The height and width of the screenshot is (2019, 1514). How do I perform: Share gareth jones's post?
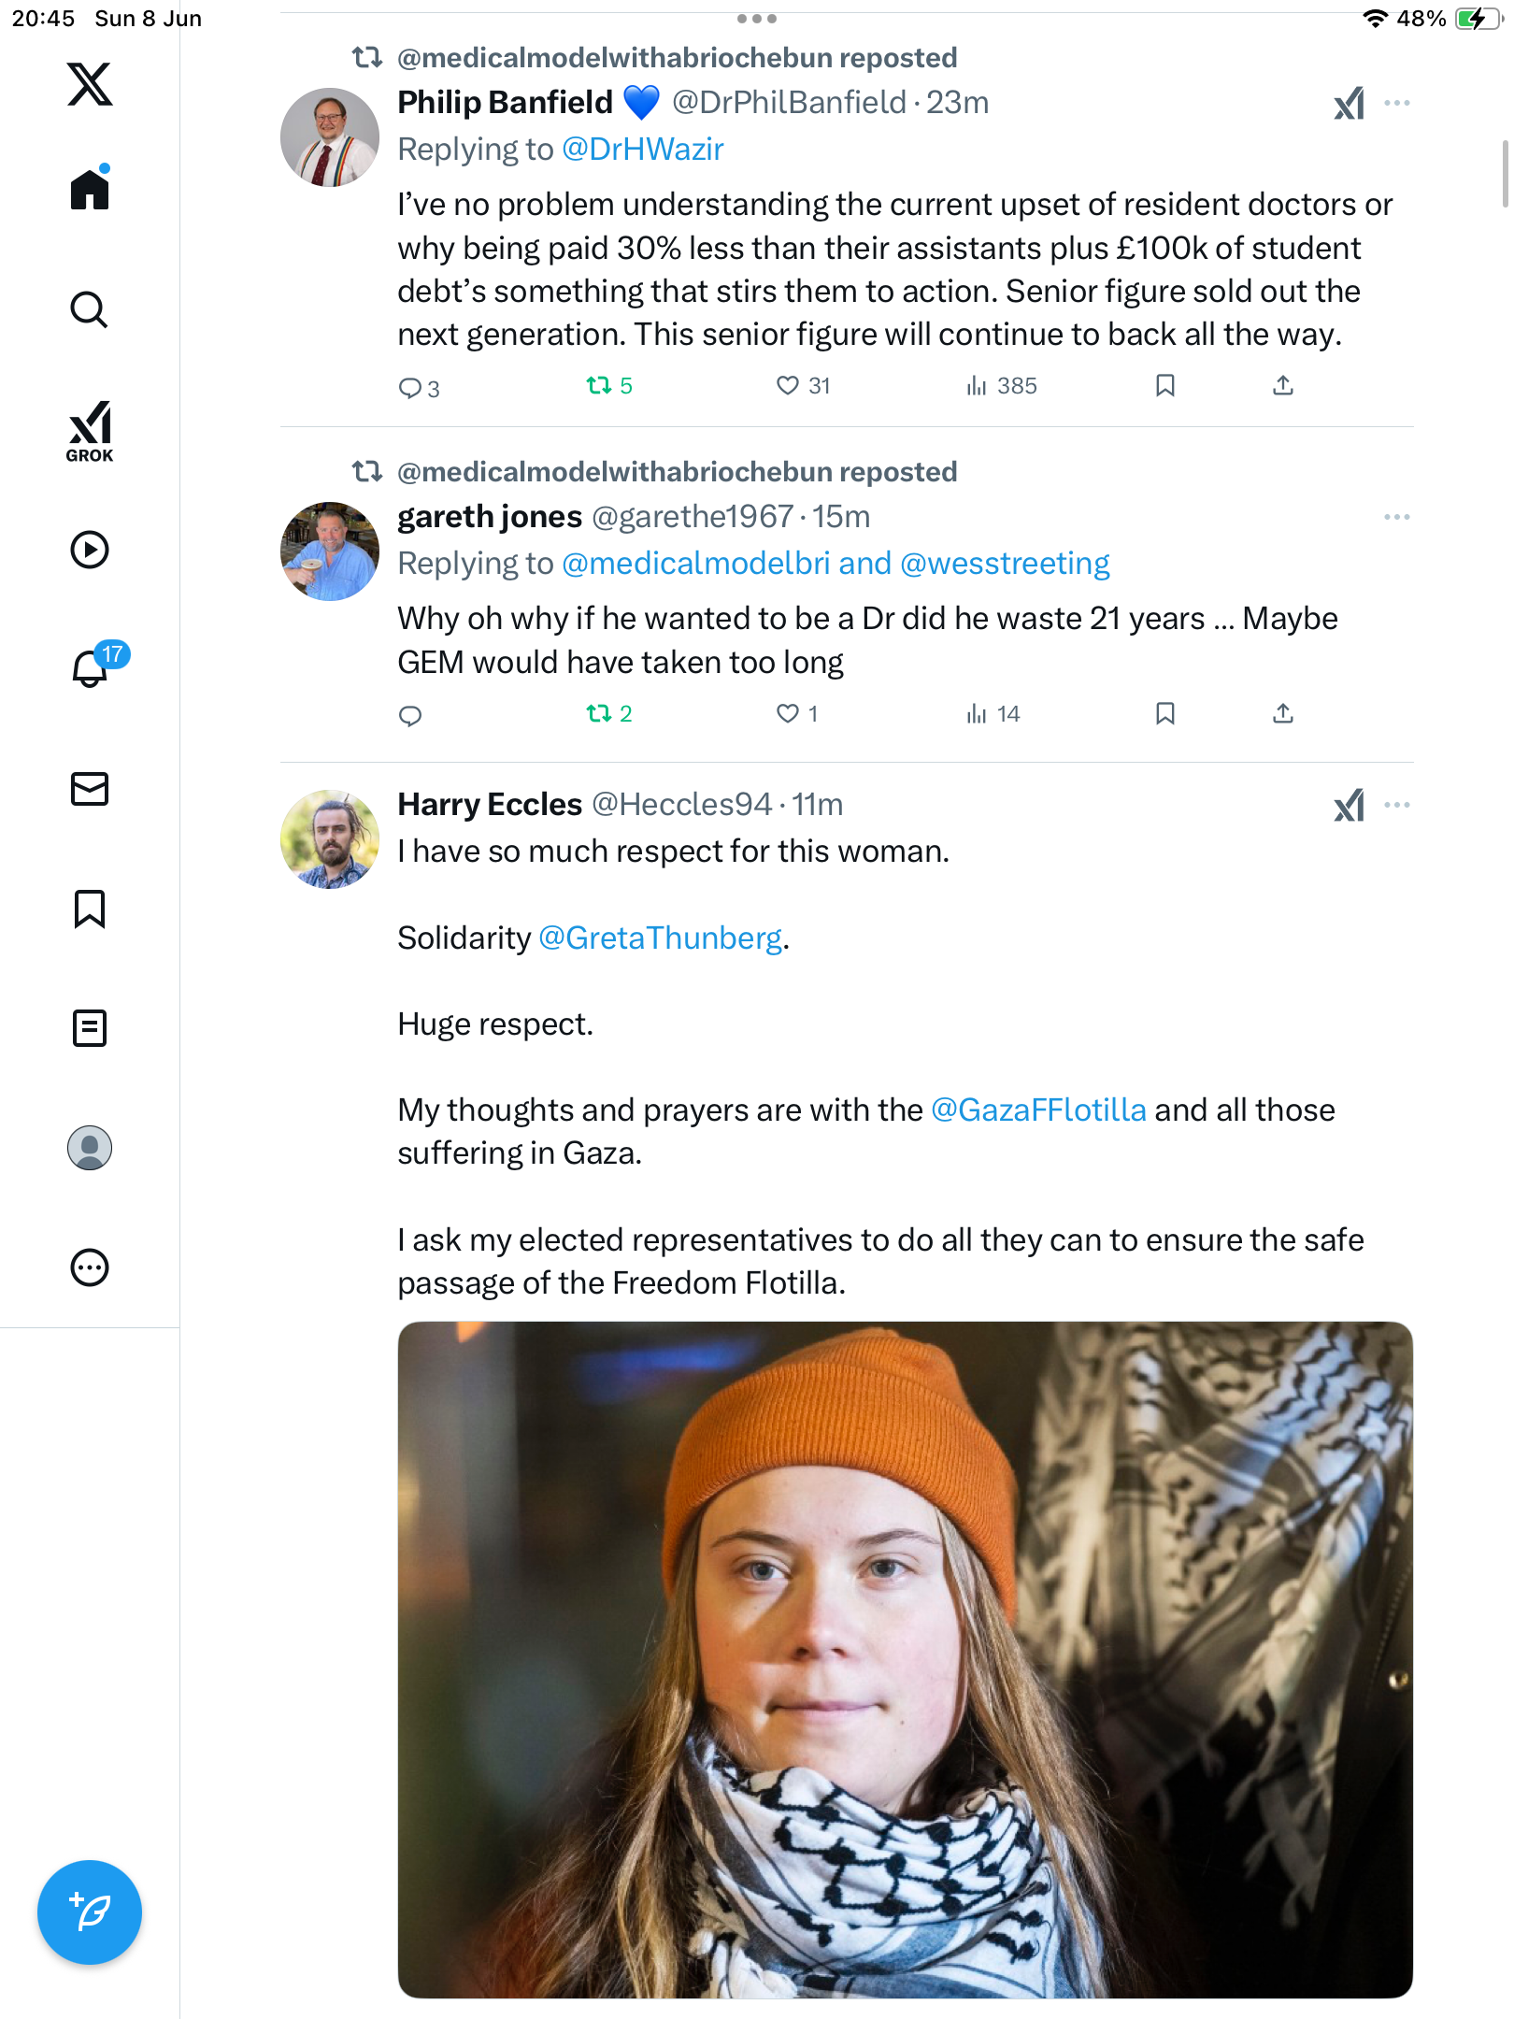(1283, 713)
